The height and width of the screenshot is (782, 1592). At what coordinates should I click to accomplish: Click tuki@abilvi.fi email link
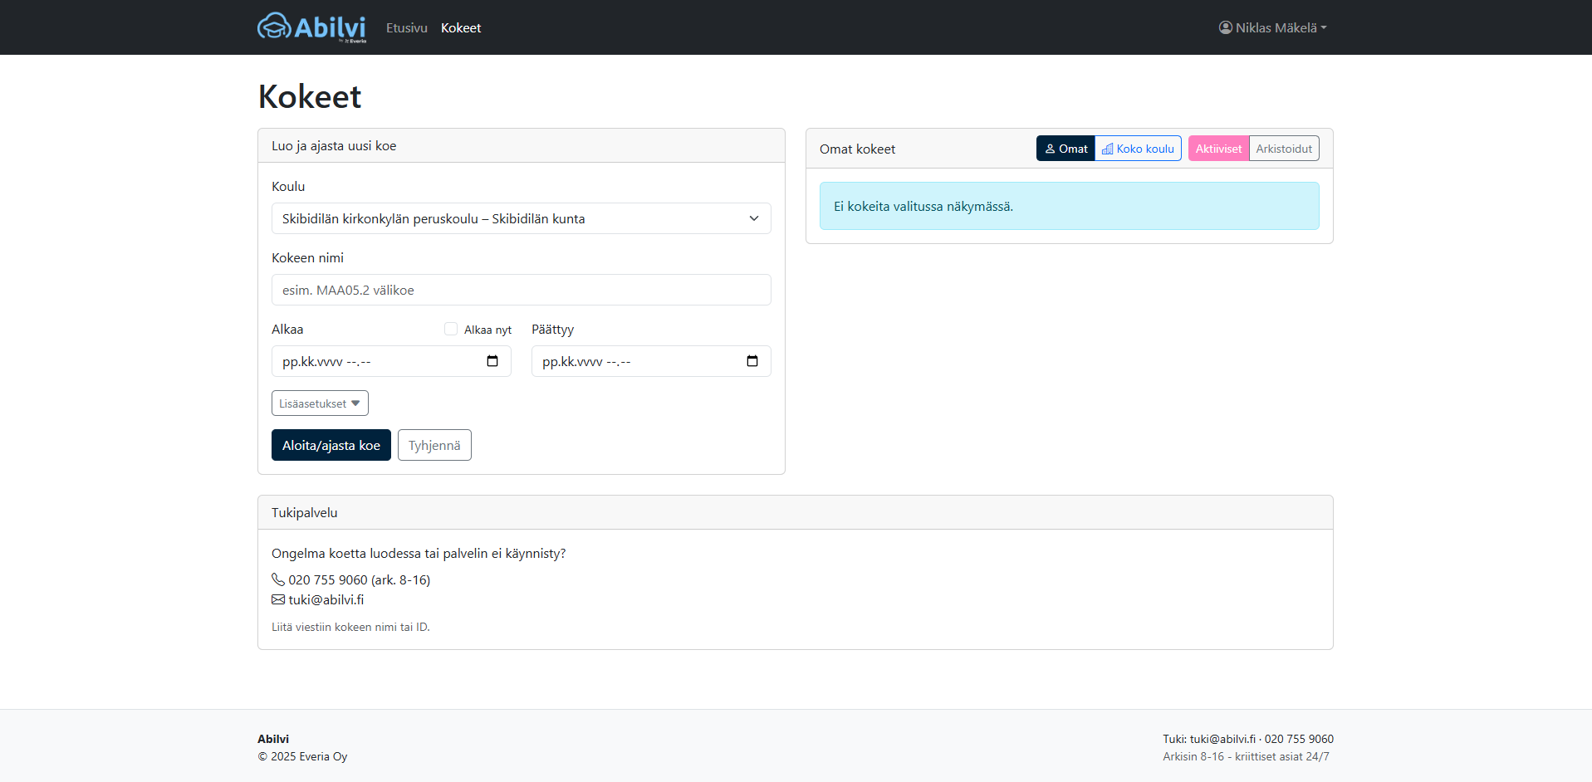click(326, 599)
